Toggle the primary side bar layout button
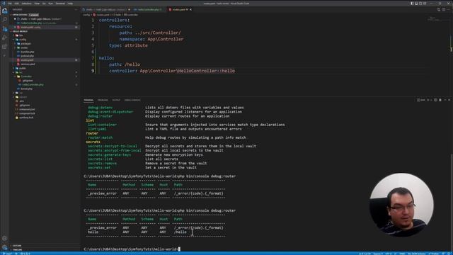453x255 pixels. pos(412,4)
